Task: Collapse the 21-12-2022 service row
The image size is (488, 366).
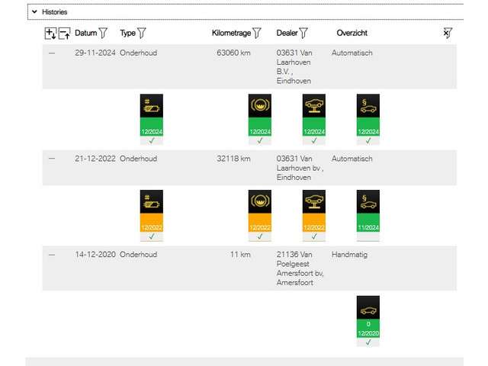Action: click(52, 159)
